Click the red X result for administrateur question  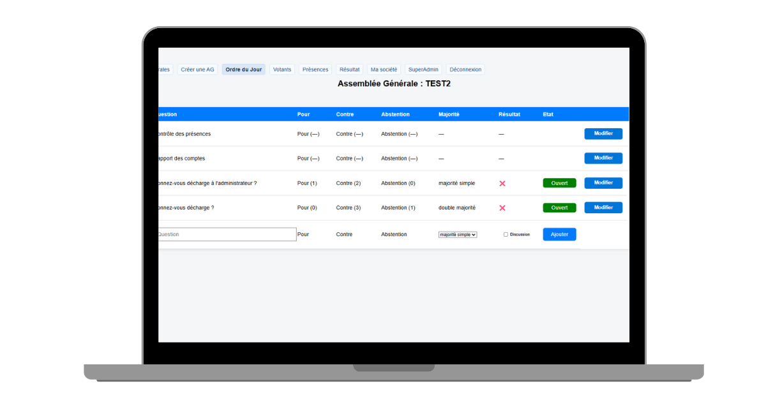(502, 183)
